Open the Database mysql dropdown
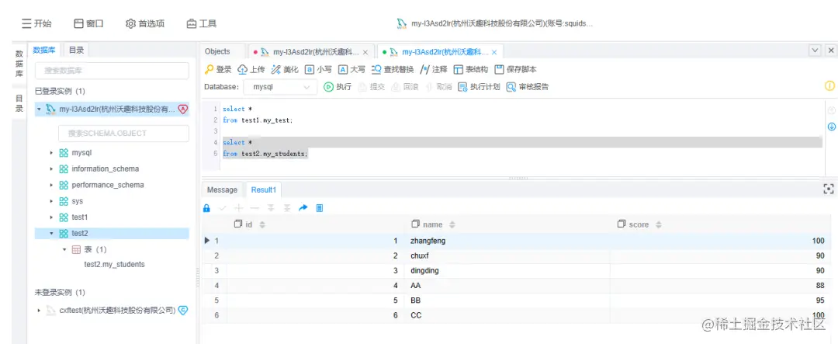 coord(280,87)
